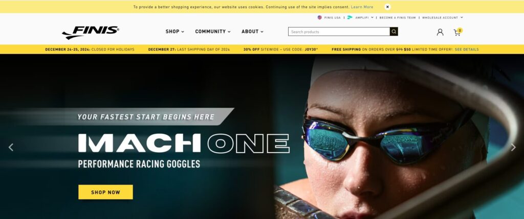Click the Mach One goggles banner image
524x219 pixels.
(x=262, y=136)
